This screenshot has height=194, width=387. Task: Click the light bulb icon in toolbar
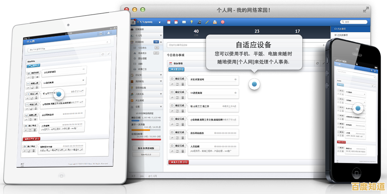click(x=192, y=22)
